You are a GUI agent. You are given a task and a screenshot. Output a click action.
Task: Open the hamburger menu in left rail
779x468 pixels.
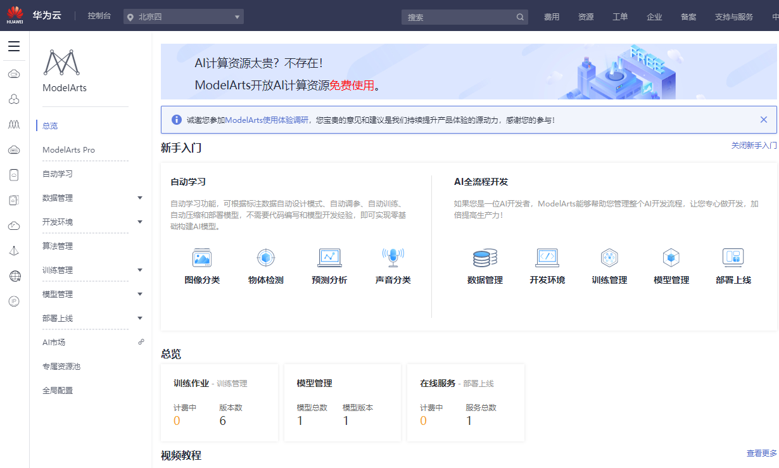point(14,46)
